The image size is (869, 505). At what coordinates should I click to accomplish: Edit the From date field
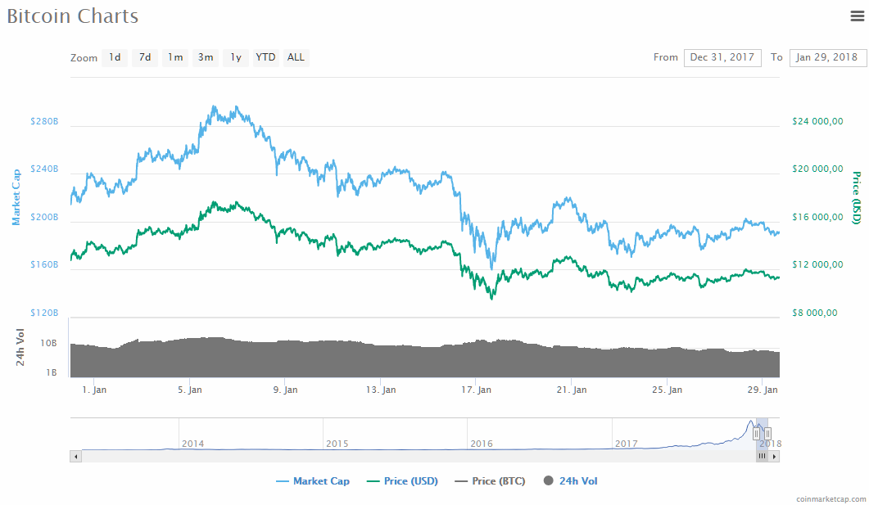tap(722, 57)
